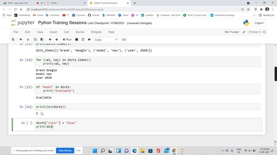This screenshot has width=277, height=155.
Task: Show hidden system tray icons
Action: tap(222, 151)
